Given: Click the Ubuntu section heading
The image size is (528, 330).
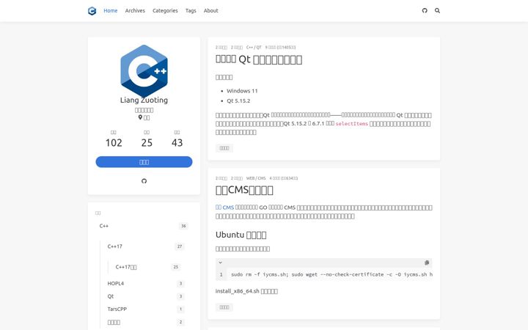Looking at the screenshot, I should 241,235.
